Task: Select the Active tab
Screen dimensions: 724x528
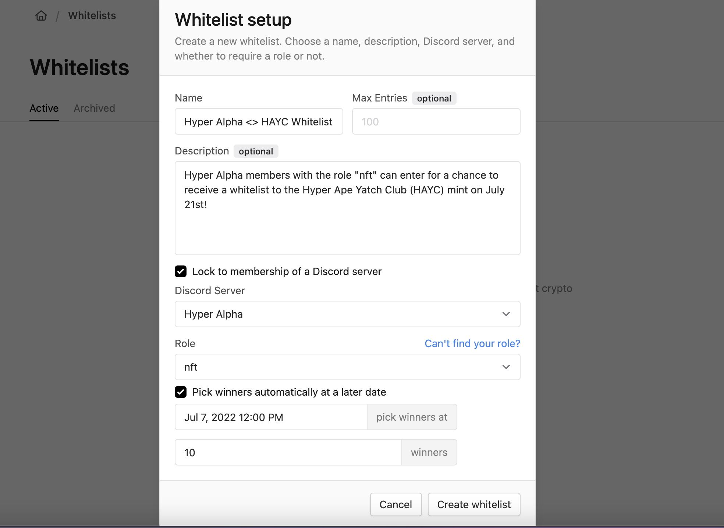Action: 44,108
